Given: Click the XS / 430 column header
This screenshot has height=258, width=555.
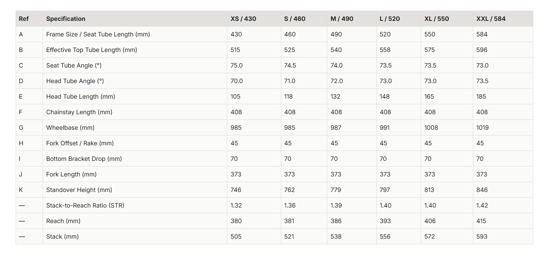Looking at the screenshot, I should 243,19.
